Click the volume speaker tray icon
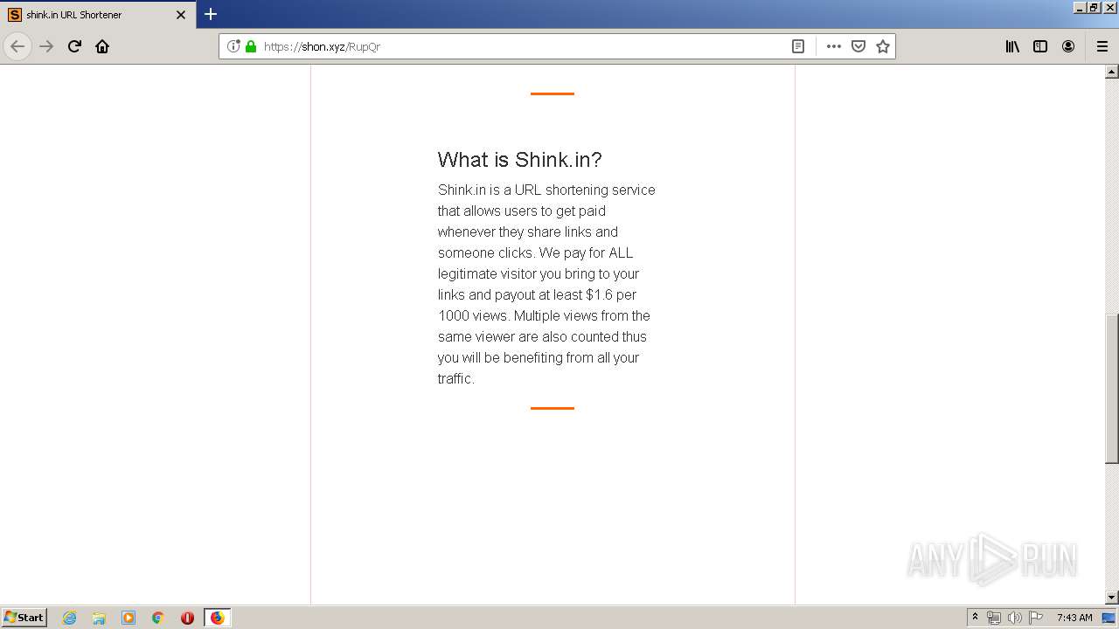 tap(1015, 618)
